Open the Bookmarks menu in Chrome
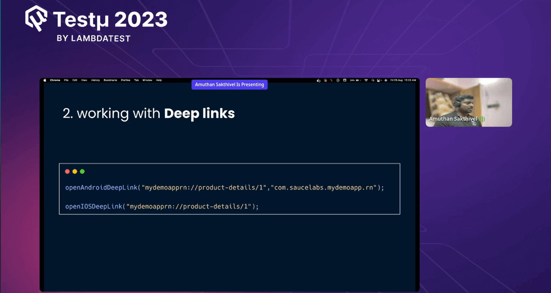The image size is (551, 293). point(110,80)
